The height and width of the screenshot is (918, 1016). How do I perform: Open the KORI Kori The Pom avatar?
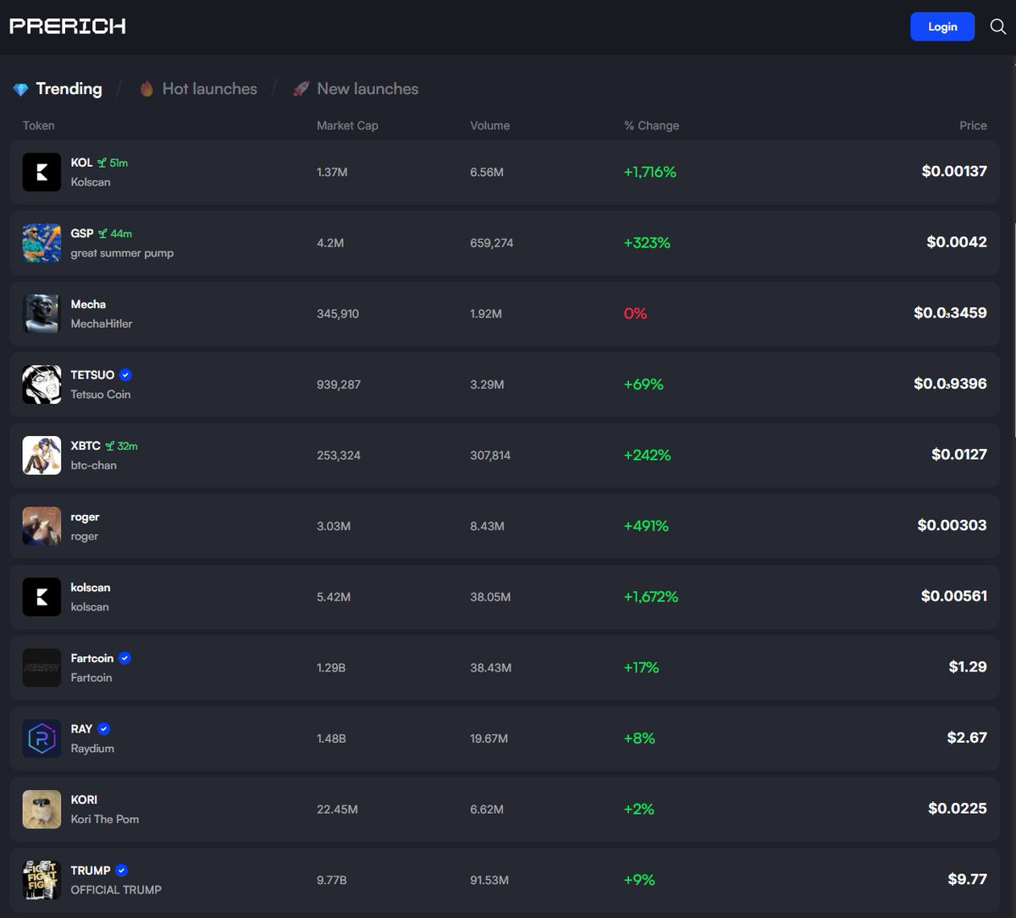tap(41, 809)
